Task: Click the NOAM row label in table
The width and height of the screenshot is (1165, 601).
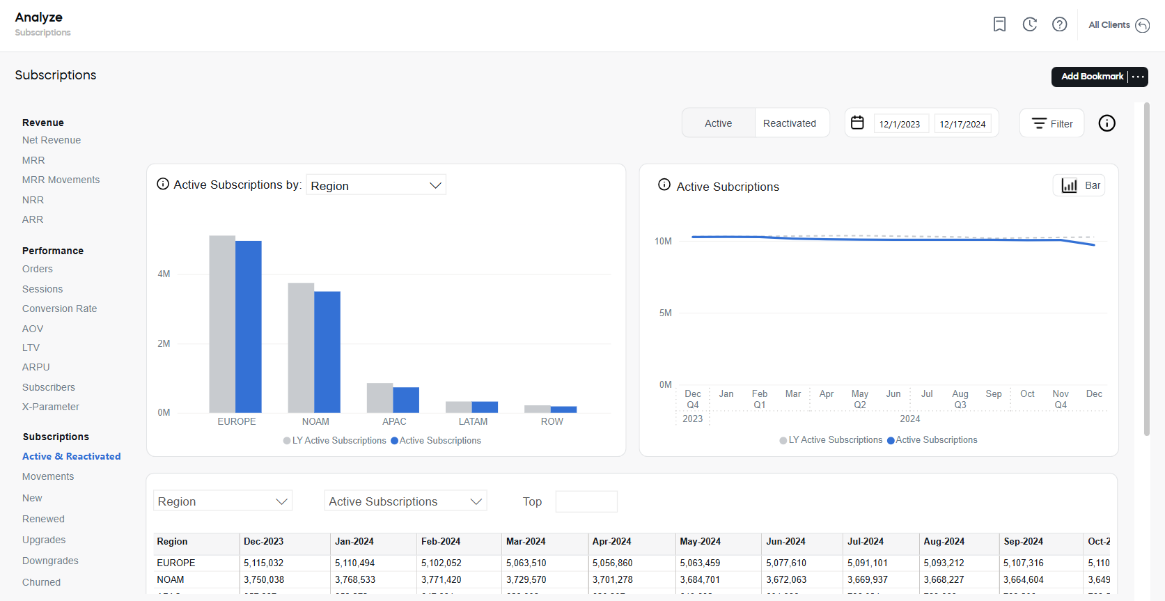Action: click(171, 579)
